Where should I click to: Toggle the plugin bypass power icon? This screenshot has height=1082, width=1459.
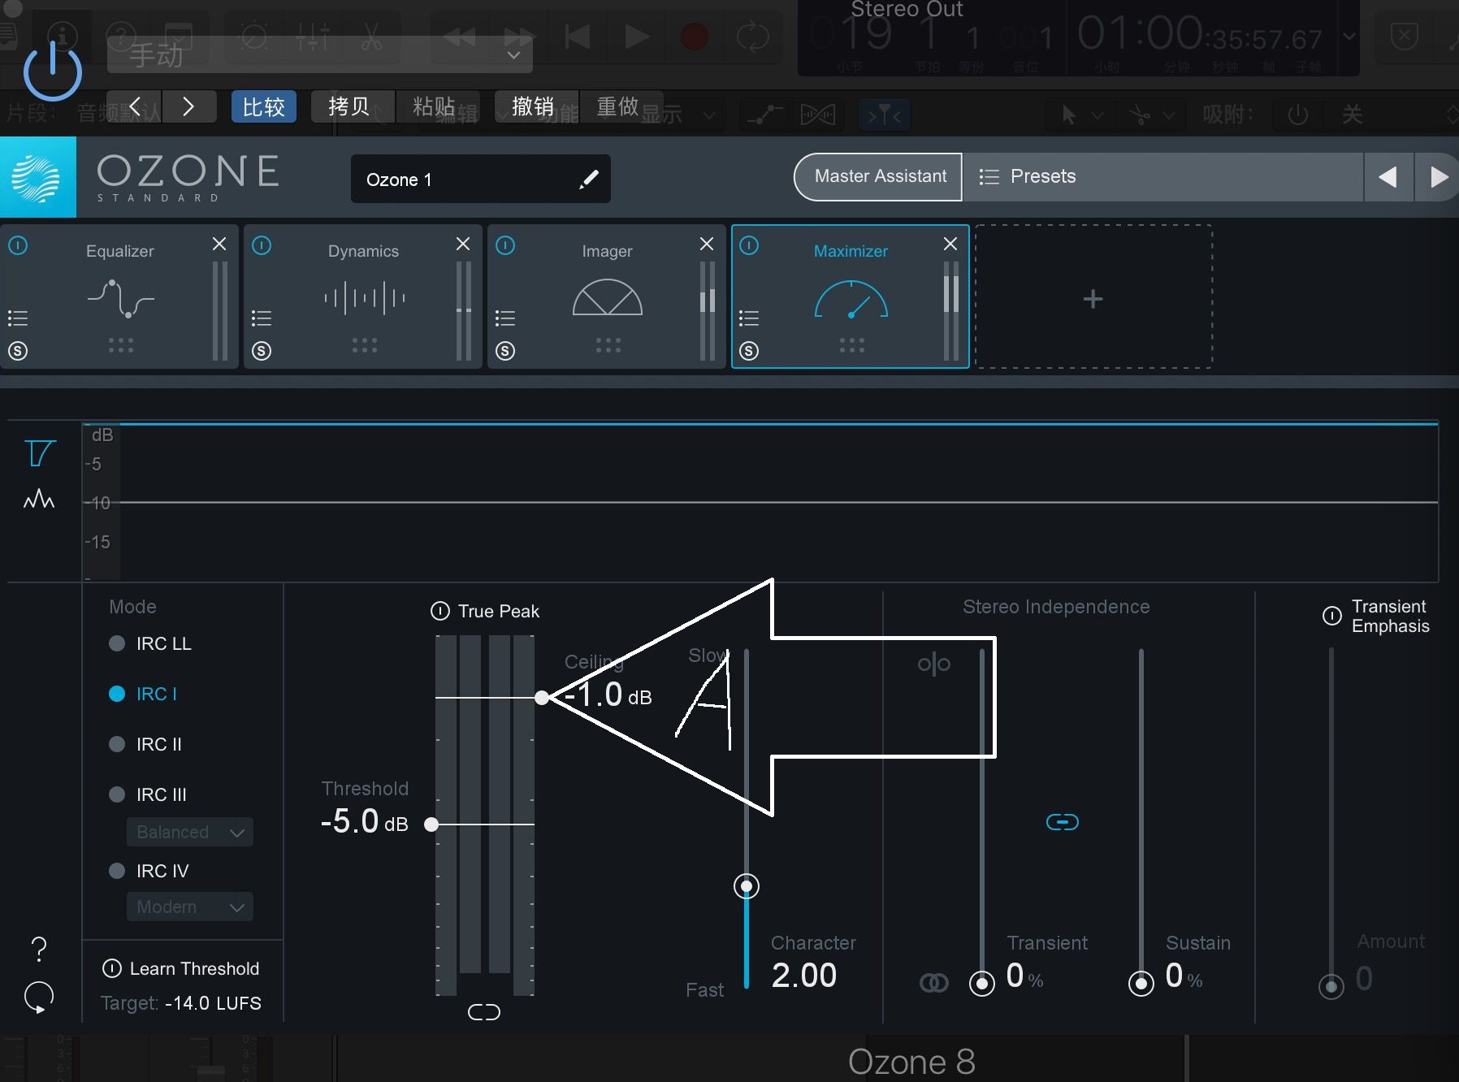point(53,71)
